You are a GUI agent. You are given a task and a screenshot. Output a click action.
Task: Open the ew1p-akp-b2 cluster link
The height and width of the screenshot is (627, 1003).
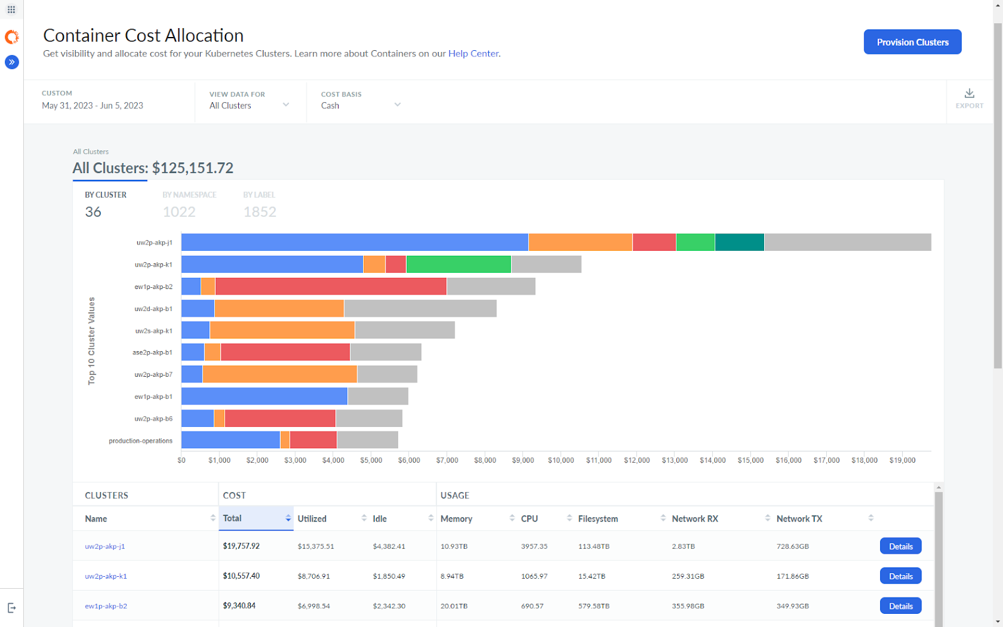[106, 606]
